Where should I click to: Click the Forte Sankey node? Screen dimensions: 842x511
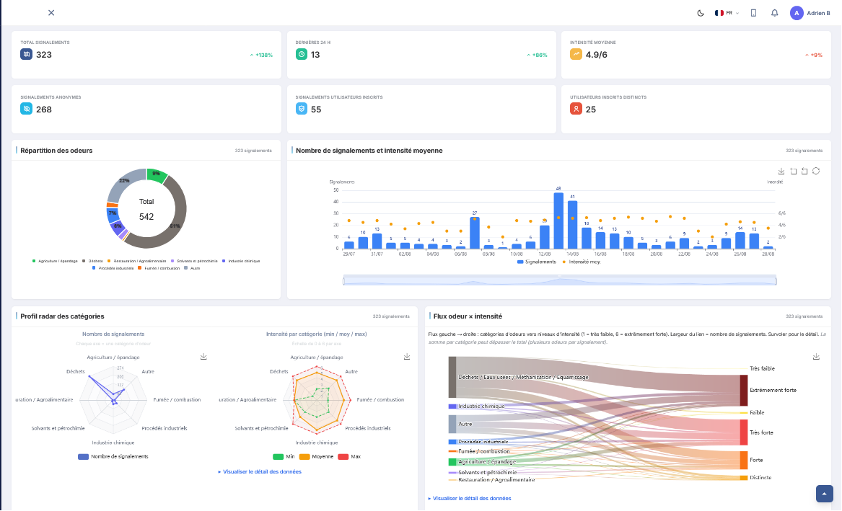[x=744, y=460]
